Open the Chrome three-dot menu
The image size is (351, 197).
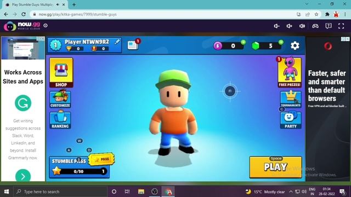[x=345, y=14]
